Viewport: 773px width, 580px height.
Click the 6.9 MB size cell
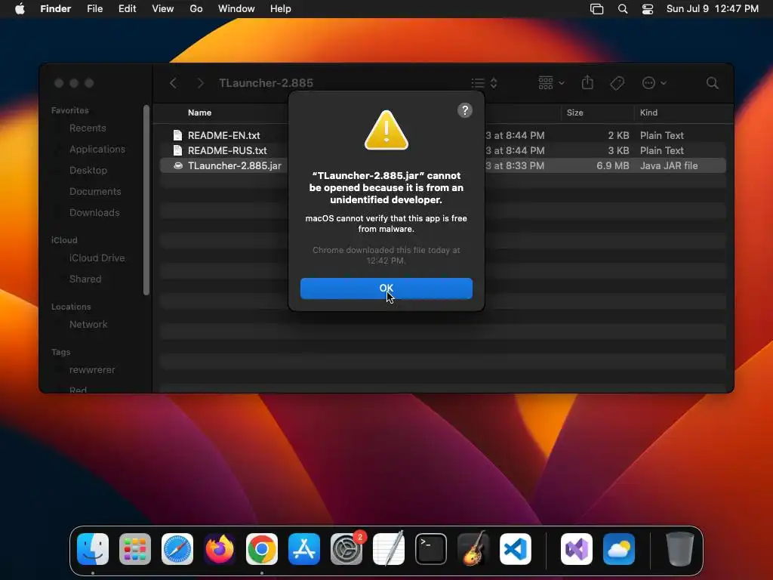(612, 165)
